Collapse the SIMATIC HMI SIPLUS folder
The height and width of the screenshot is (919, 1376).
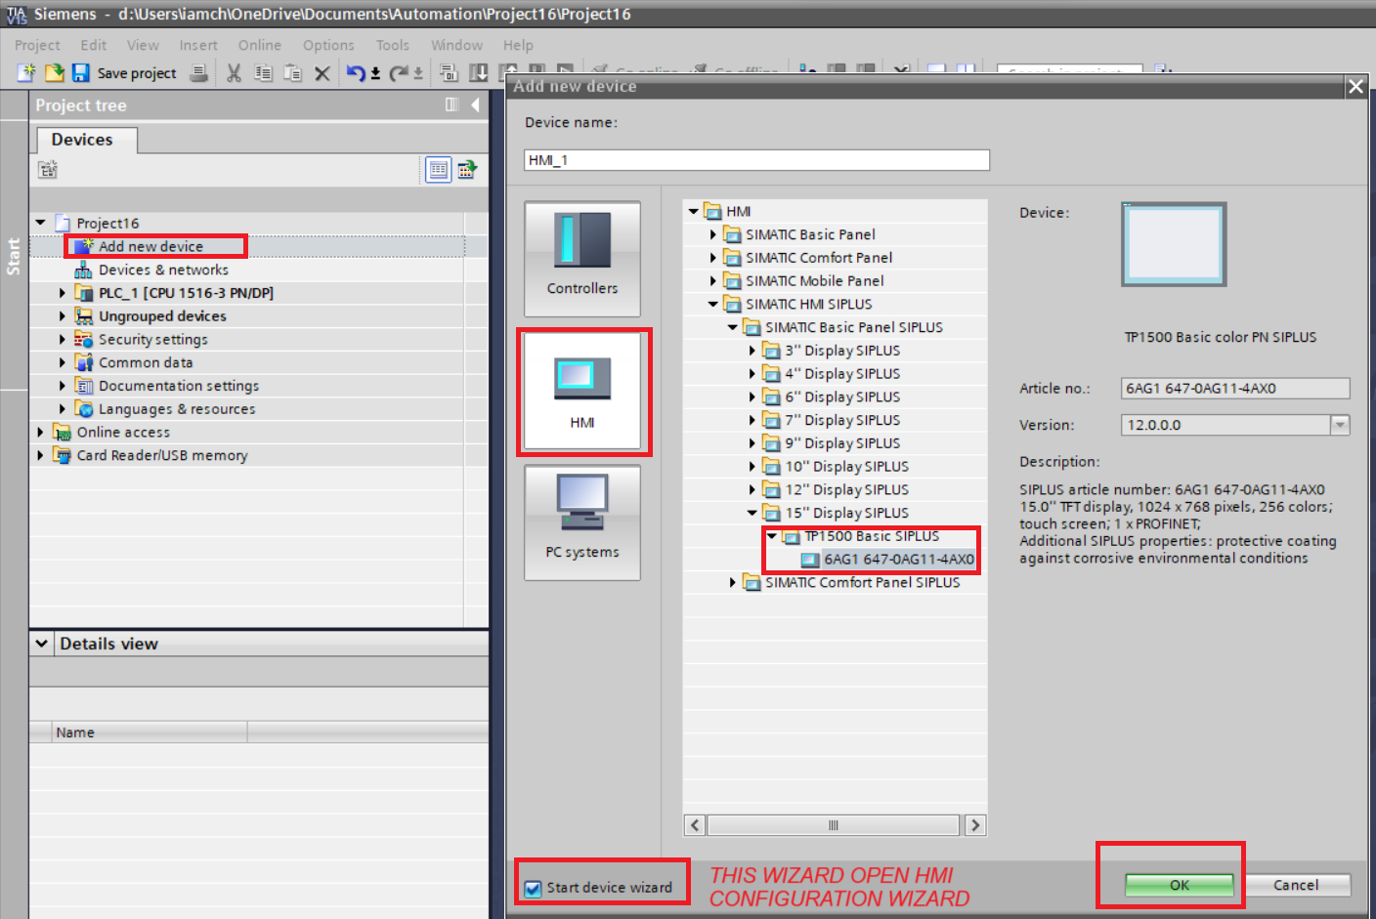[713, 304]
